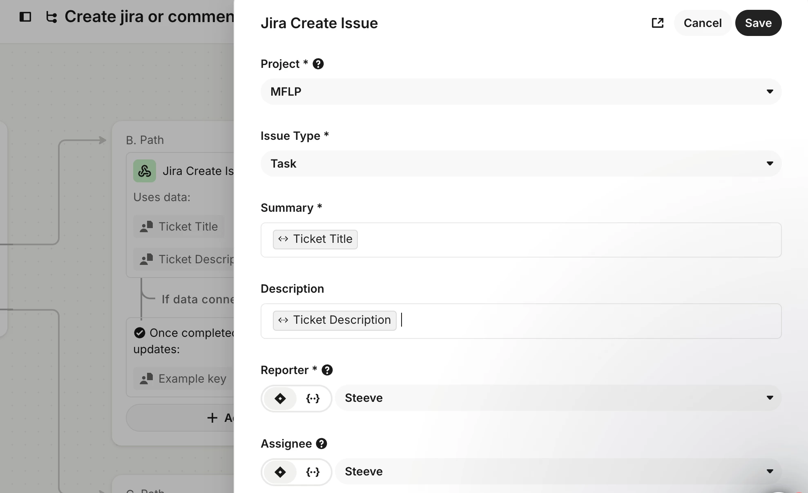Click the Jira Create Issue step card title

coord(198,171)
